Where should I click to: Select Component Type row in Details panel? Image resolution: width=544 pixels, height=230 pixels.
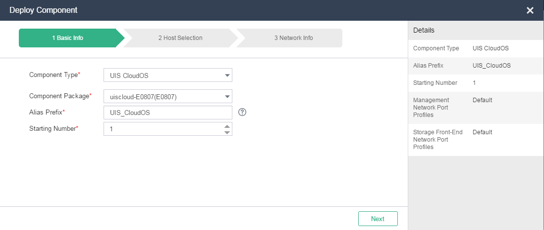tap(476, 48)
